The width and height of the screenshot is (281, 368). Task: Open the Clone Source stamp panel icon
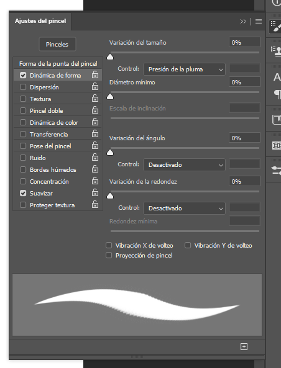(x=275, y=51)
